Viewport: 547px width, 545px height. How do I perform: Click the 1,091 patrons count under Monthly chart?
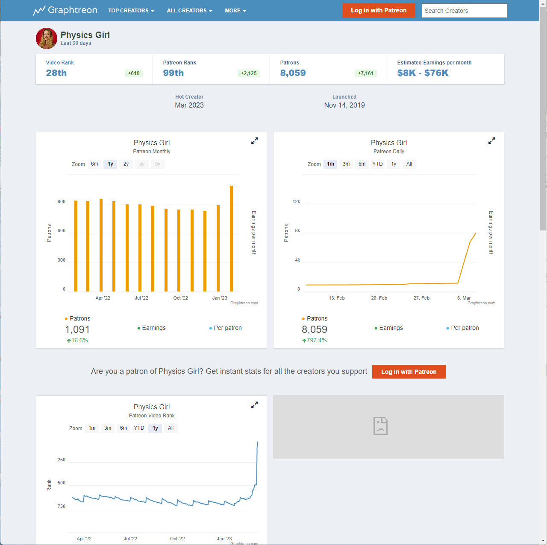point(77,329)
